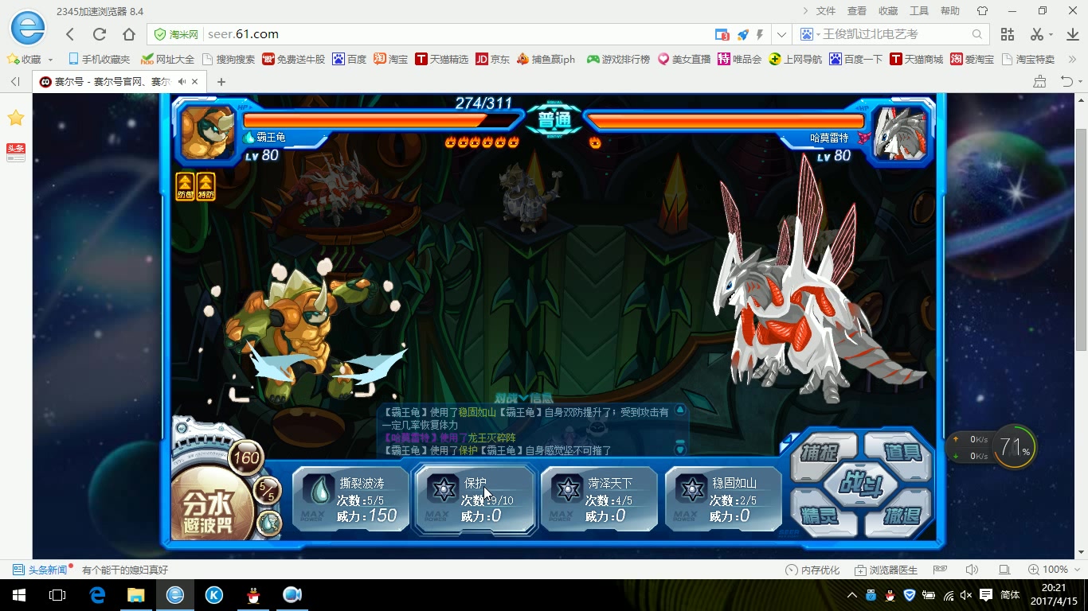The width and height of the screenshot is (1088, 611).
Task: Use the 撕裂波涛 skill
Action: click(350, 500)
